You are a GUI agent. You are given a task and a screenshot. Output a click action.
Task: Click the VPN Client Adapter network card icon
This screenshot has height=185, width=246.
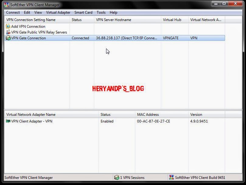coord(8,121)
